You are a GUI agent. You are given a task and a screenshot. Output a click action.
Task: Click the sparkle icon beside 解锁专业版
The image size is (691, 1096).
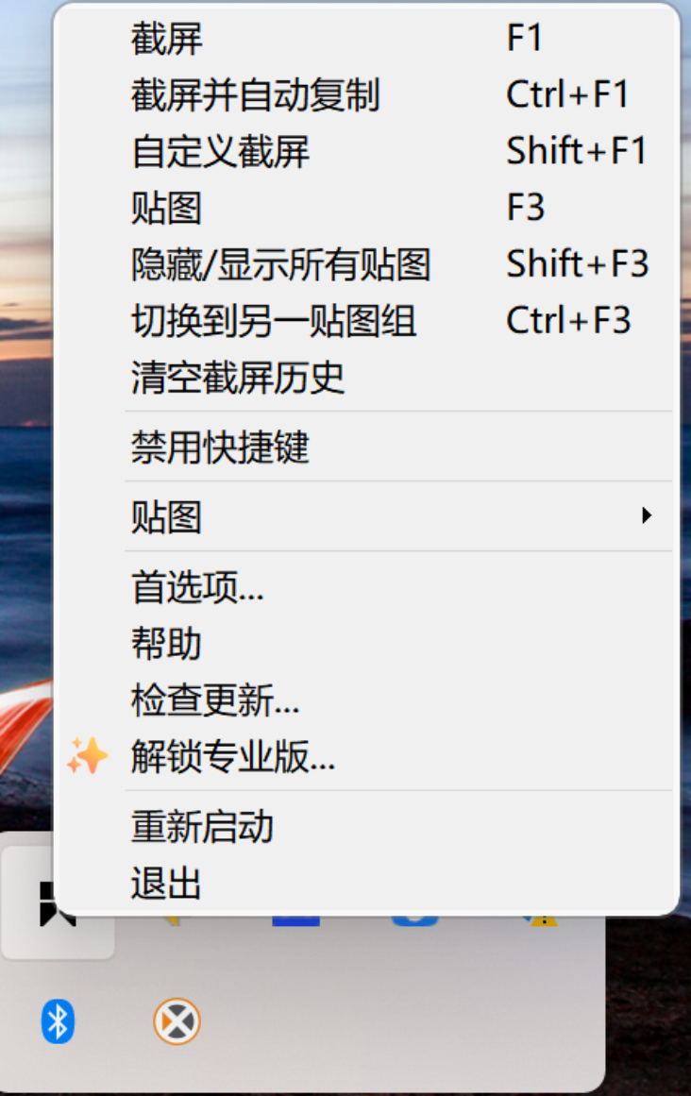coord(88,754)
